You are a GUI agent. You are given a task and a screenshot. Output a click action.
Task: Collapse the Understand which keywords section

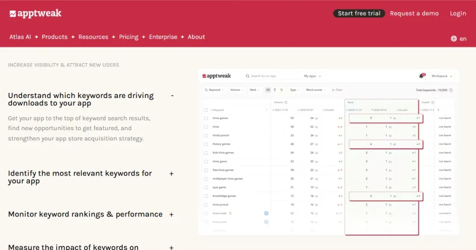[x=172, y=96]
